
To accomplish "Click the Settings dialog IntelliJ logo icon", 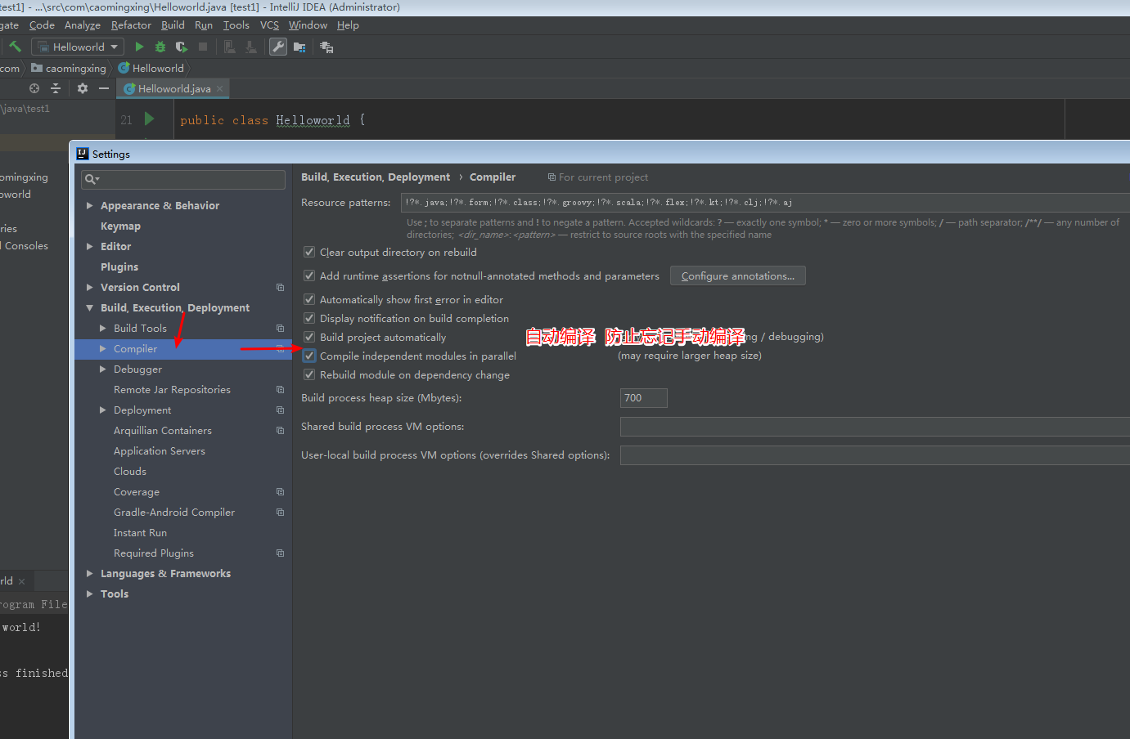I will (82, 154).
